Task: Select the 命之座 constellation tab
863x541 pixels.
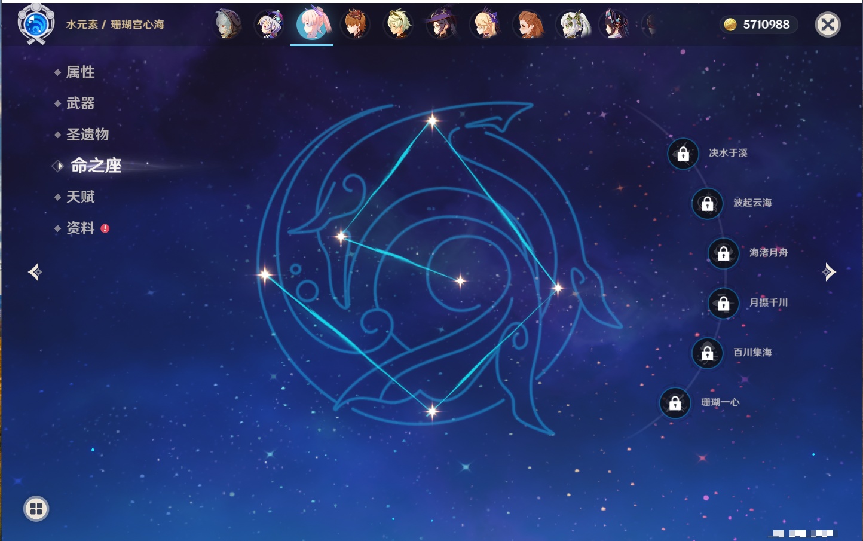Action: click(x=96, y=166)
